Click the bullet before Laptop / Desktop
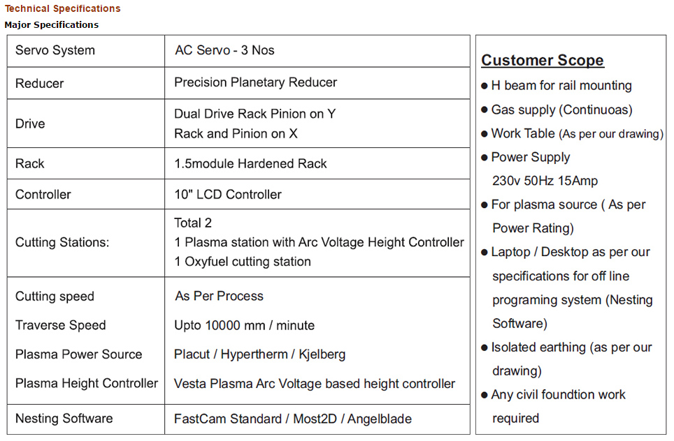Viewport: 674px width, 441px height. 485,253
